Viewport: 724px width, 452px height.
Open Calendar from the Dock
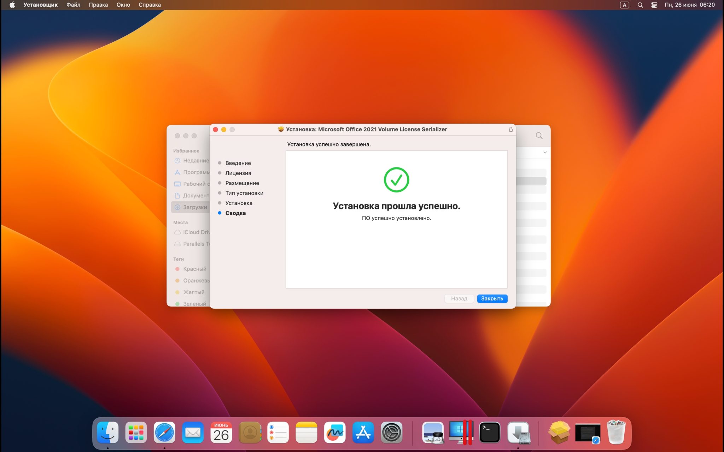tap(221, 432)
